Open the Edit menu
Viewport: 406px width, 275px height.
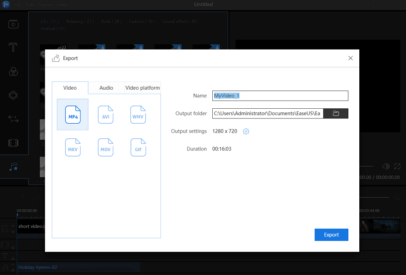coord(30,4)
